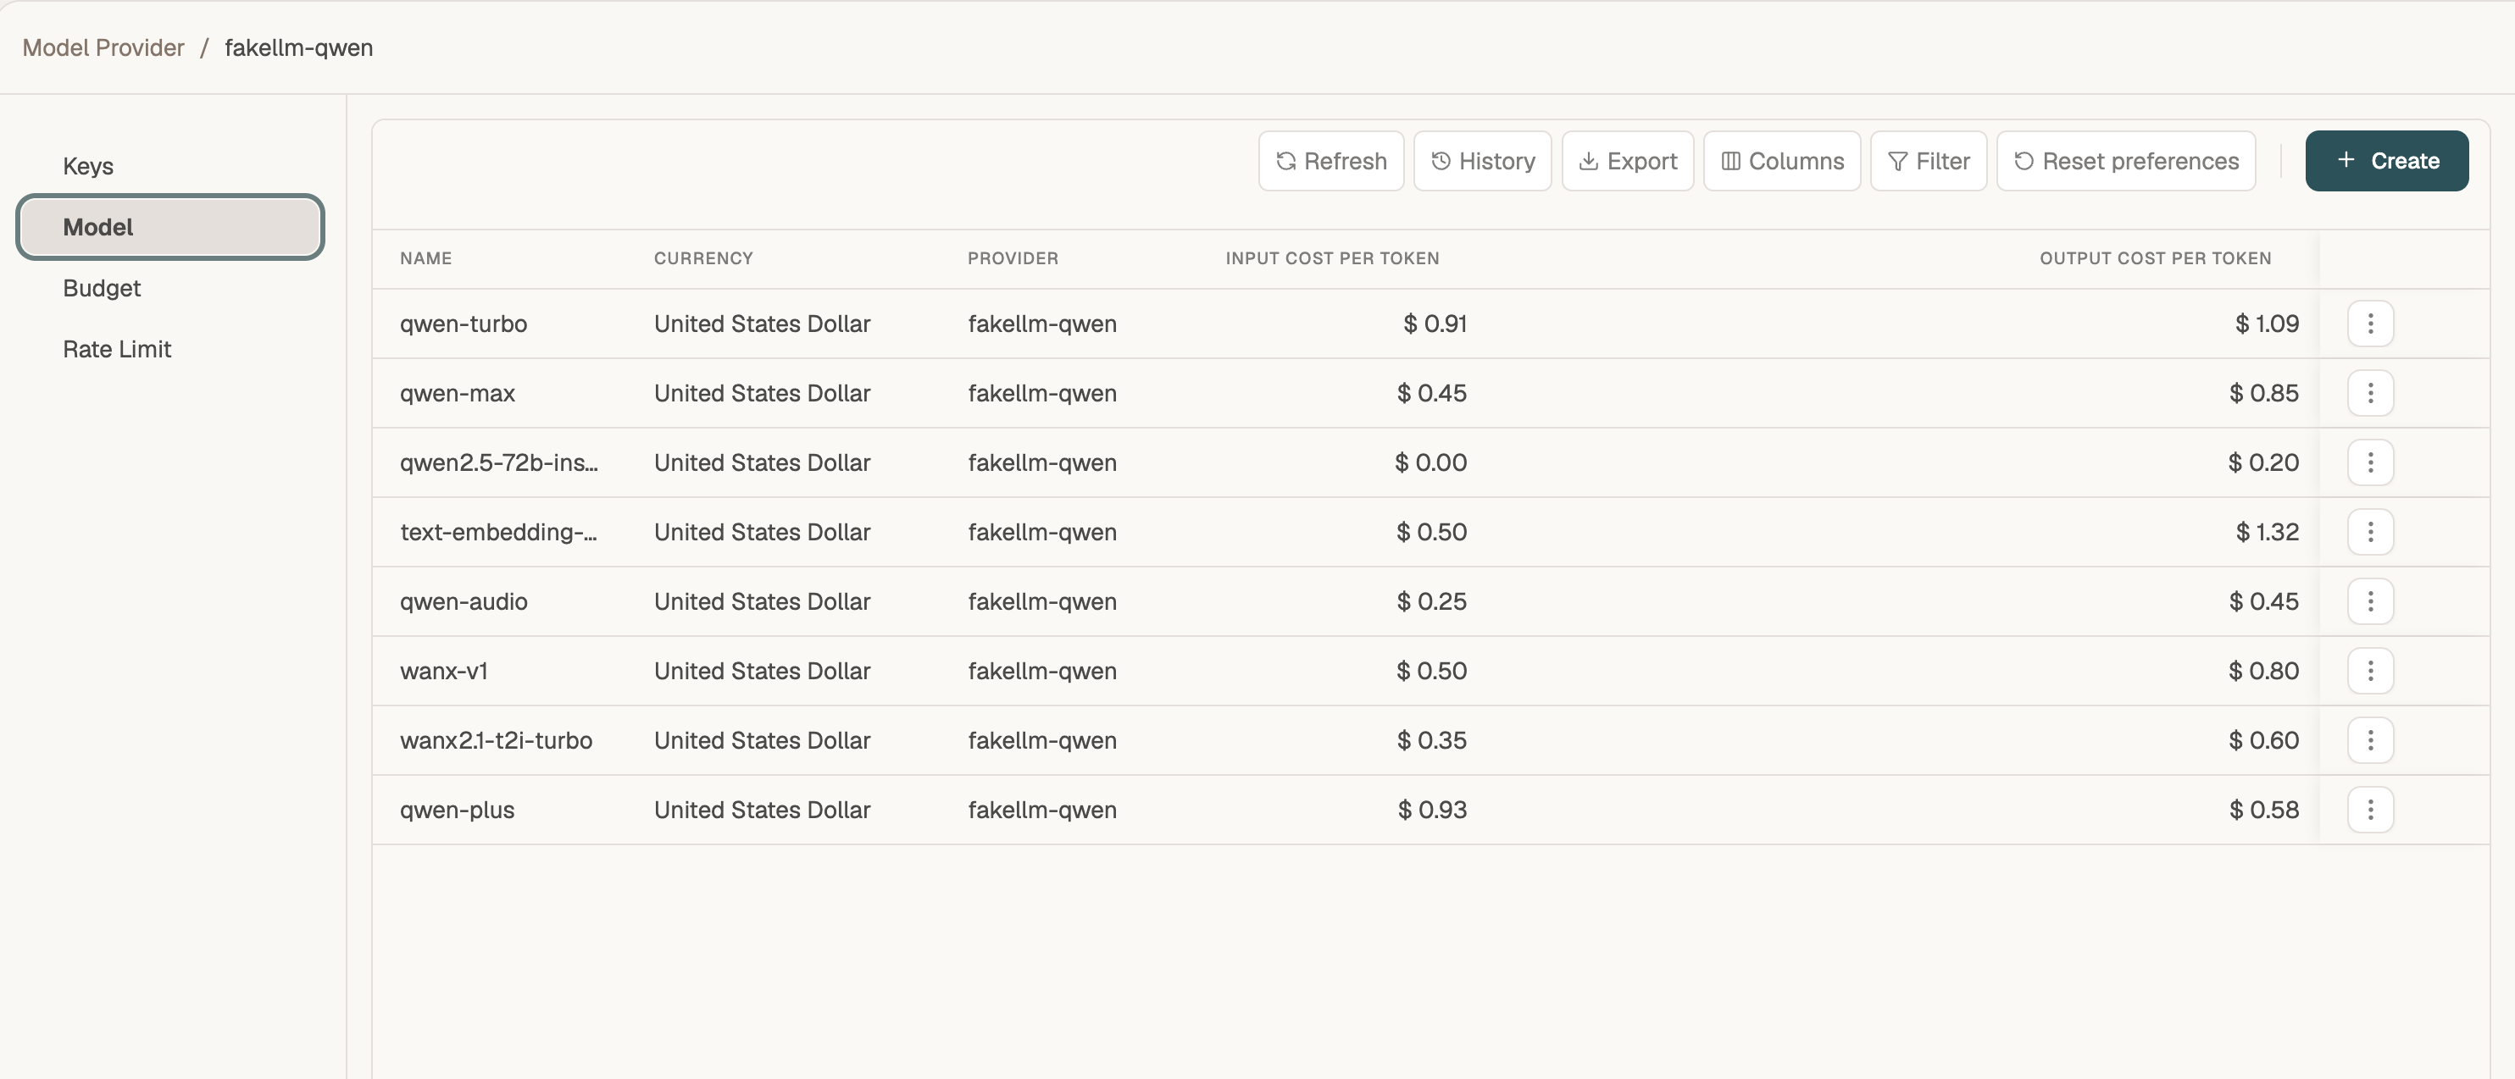Viewport: 2515px width, 1079px height.
Task: Click the $ 0.93 input cost value
Action: pyautogui.click(x=1431, y=810)
